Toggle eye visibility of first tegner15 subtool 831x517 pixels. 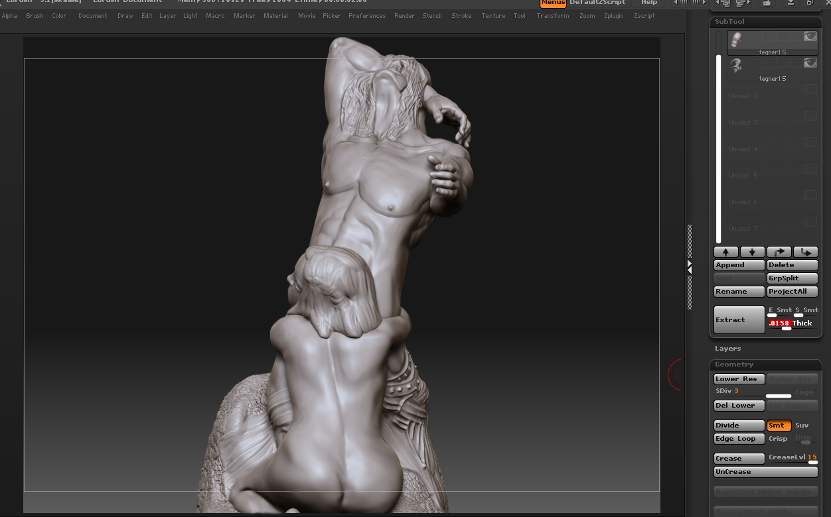coord(810,36)
